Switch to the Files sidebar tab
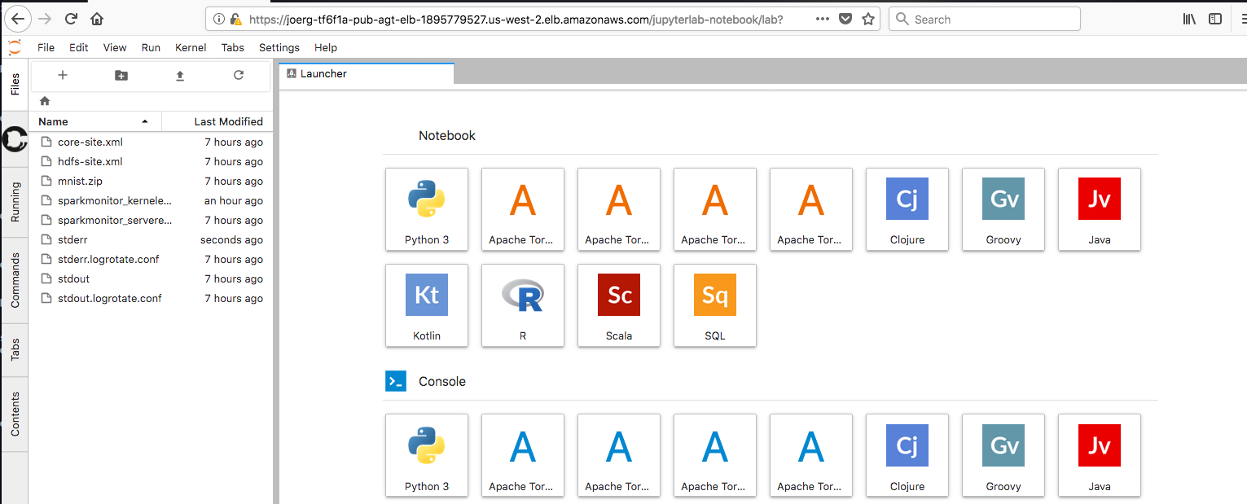Screen dimensions: 1247x504 click(15, 84)
